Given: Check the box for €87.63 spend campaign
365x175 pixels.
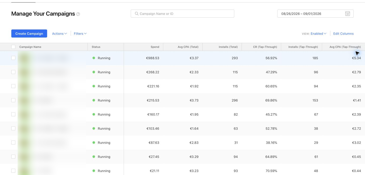Looking at the screenshot, I should click(x=13, y=143).
